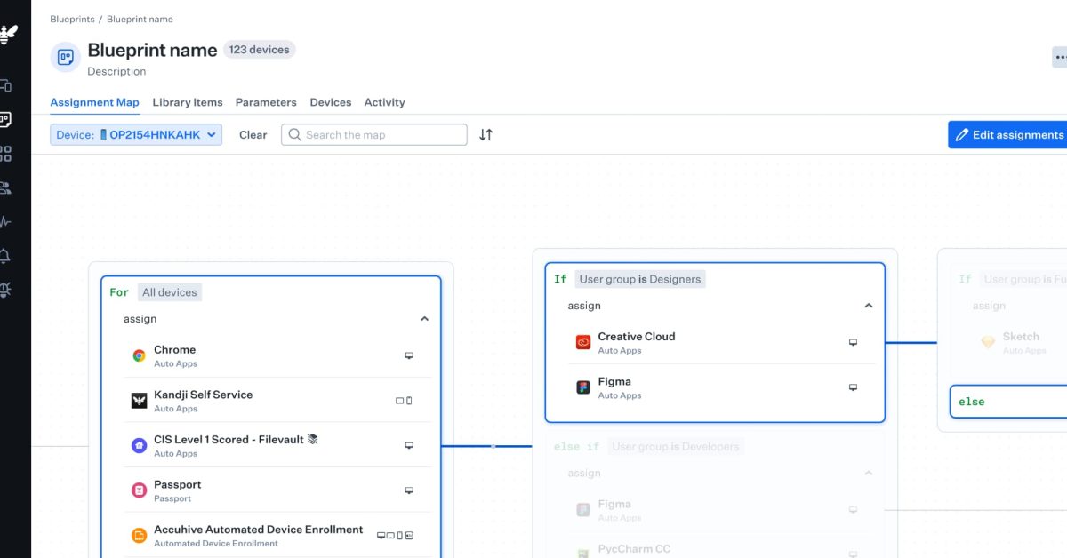The width and height of the screenshot is (1067, 558).
Task: Open the Blueprints icon in the sidebar
Action: pos(4,119)
